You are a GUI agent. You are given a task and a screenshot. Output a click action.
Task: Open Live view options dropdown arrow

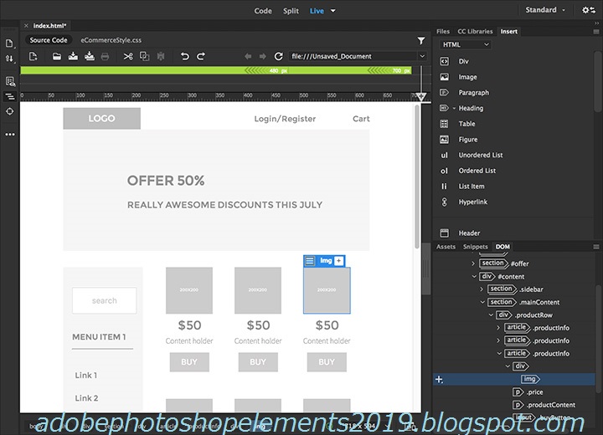(x=333, y=11)
